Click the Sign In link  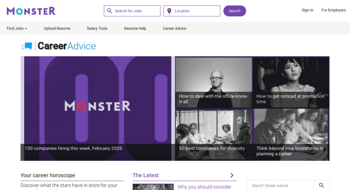(307, 10)
